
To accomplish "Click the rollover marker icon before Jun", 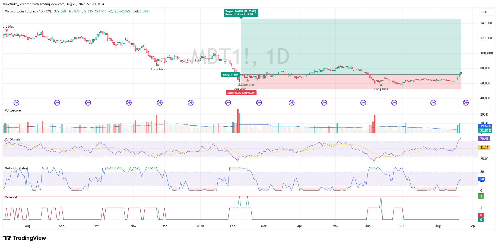I will [363, 103].
